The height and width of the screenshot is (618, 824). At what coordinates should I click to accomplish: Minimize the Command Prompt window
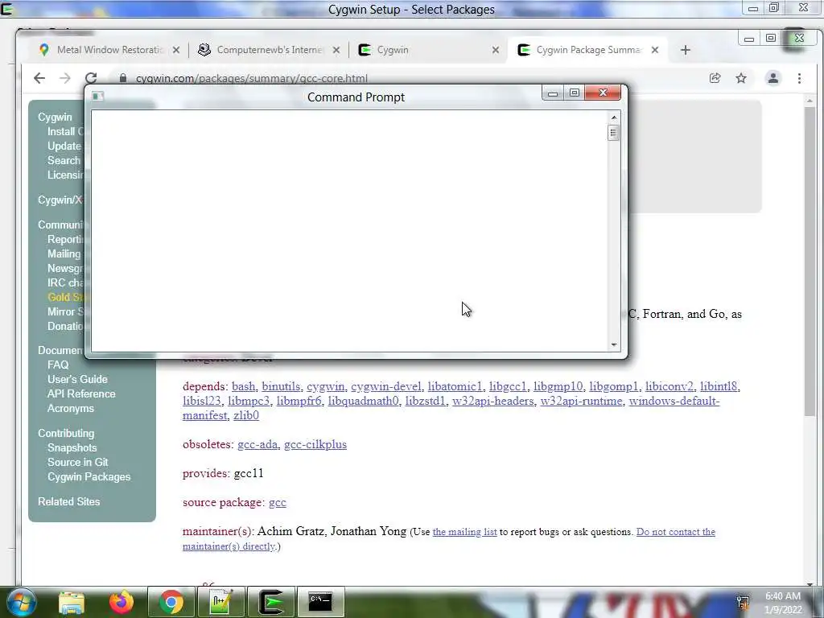[x=552, y=93]
